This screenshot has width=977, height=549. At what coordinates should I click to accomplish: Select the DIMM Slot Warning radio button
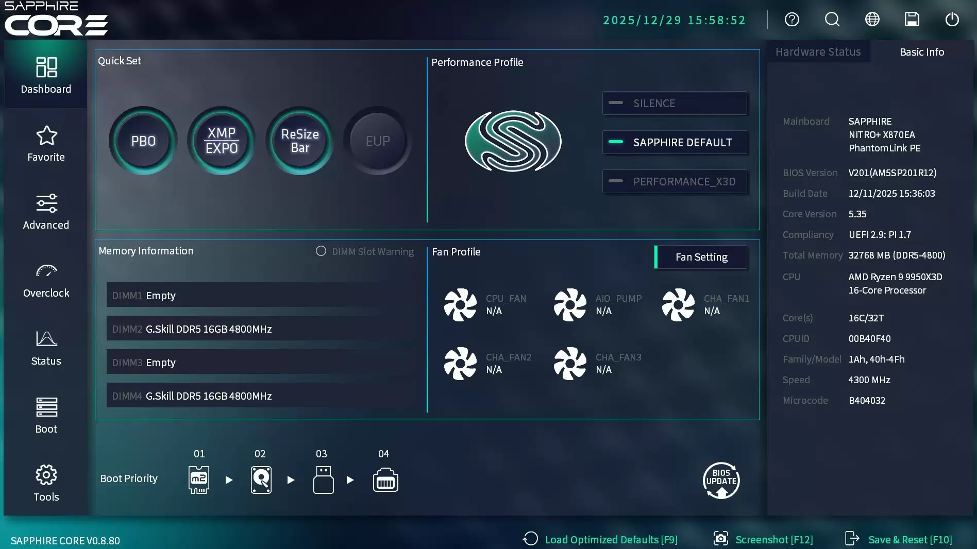(321, 251)
